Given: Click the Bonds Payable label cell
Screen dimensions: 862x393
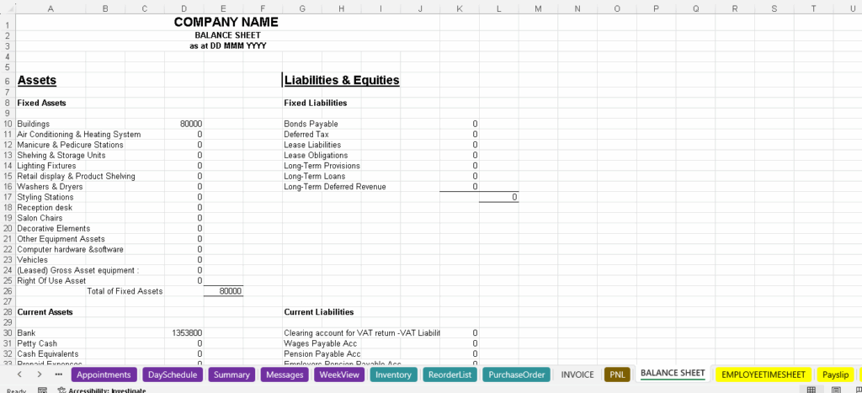Looking at the screenshot, I should pos(311,125).
